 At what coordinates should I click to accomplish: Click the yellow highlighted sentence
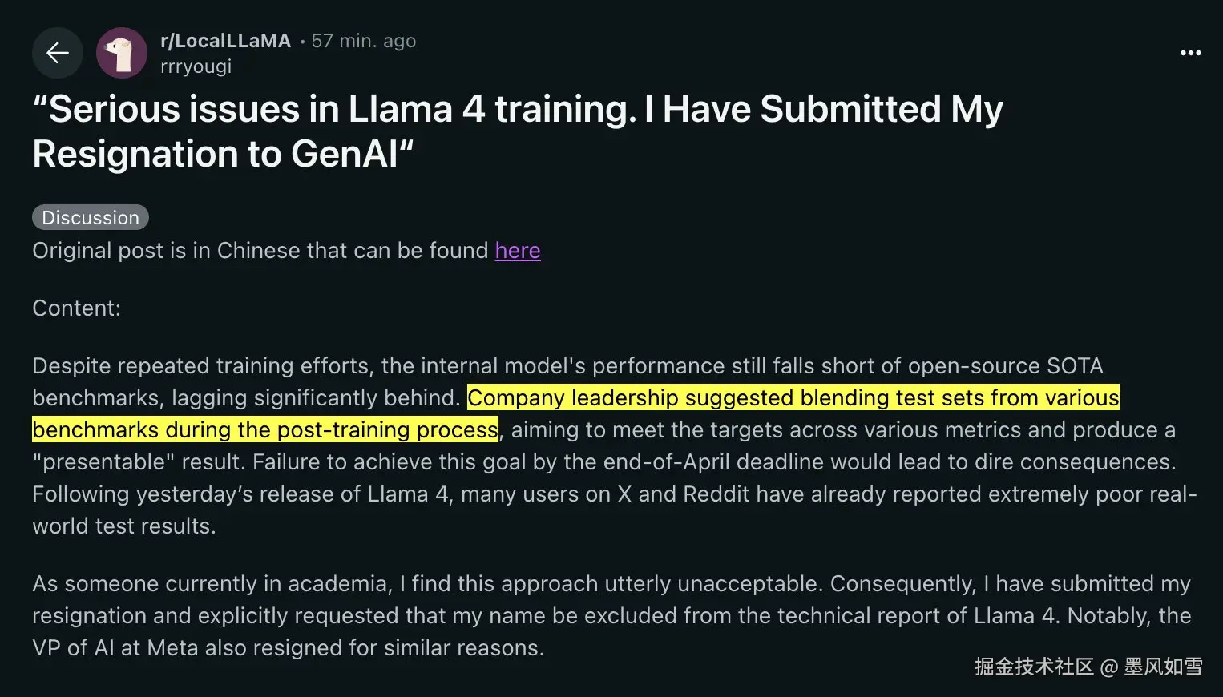[x=792, y=398]
